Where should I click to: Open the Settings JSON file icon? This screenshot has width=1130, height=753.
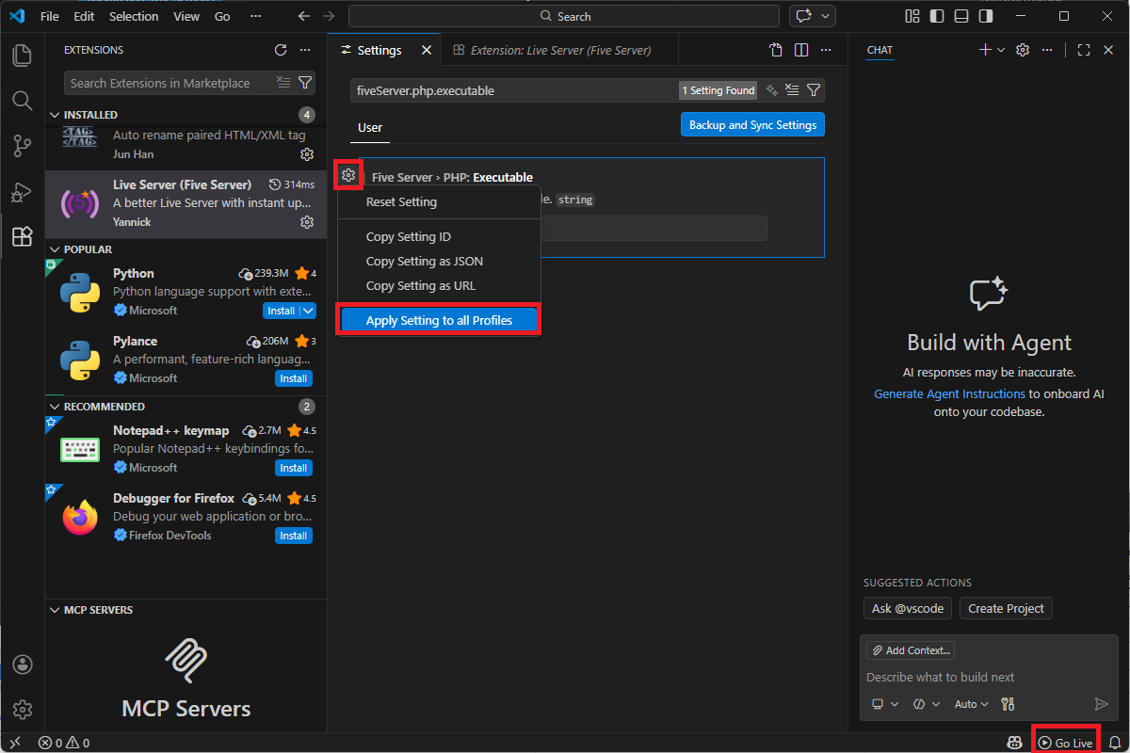click(776, 50)
